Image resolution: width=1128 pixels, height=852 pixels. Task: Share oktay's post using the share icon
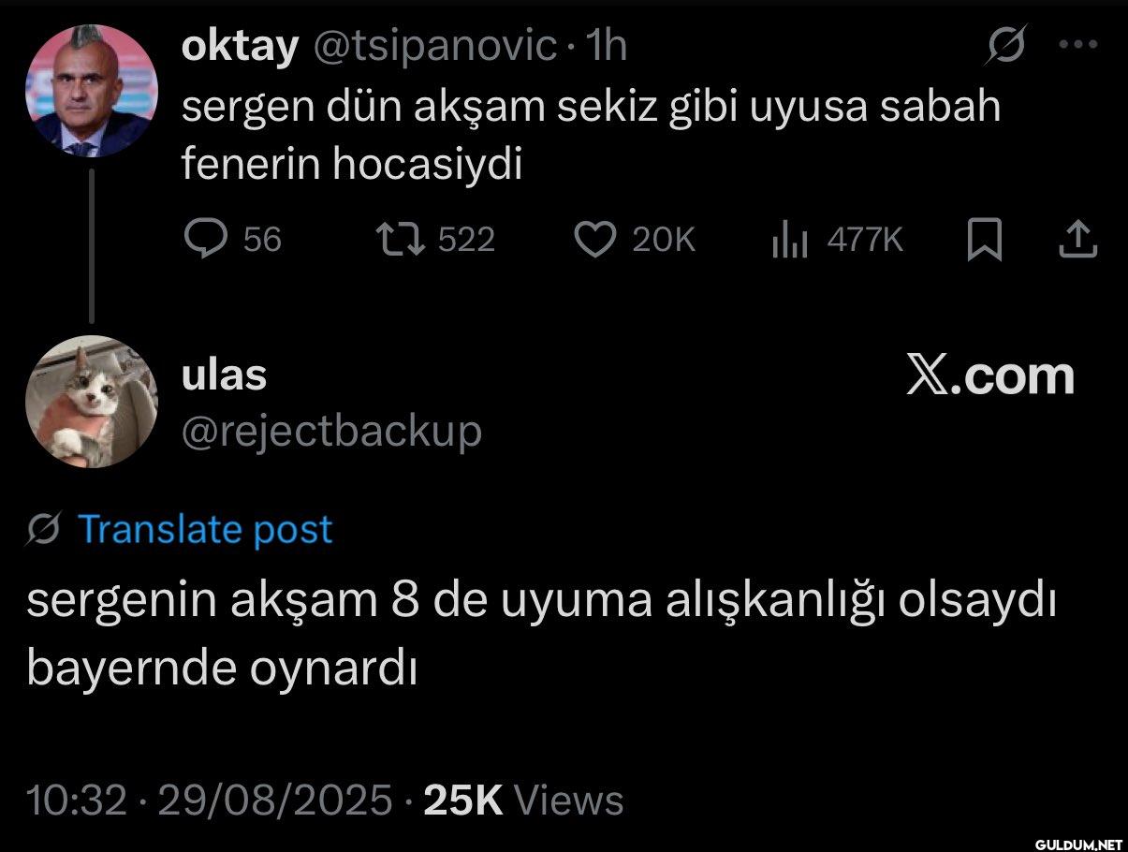[1077, 241]
